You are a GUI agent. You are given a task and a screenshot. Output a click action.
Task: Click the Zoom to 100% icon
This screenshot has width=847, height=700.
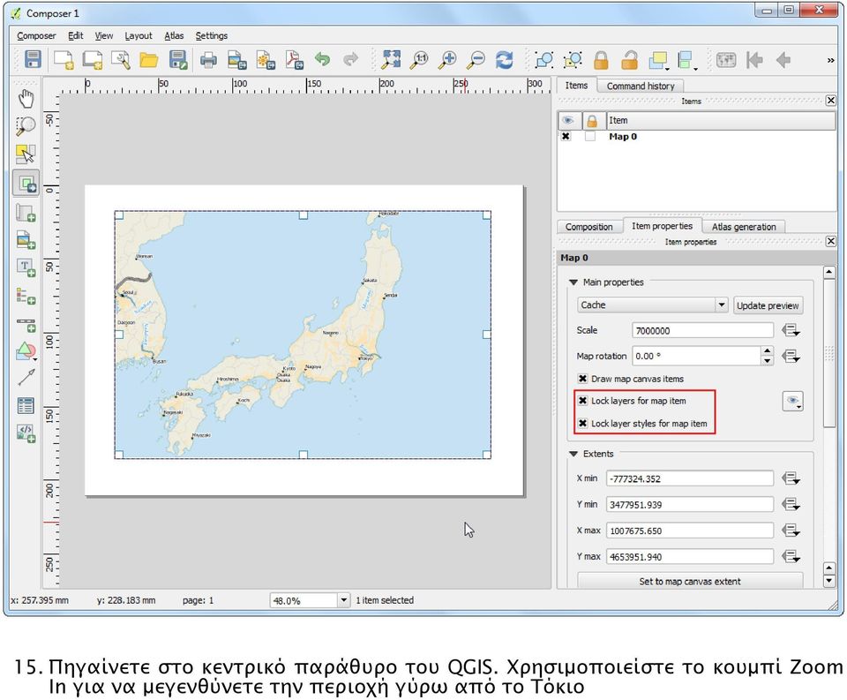pyautogui.click(x=420, y=59)
